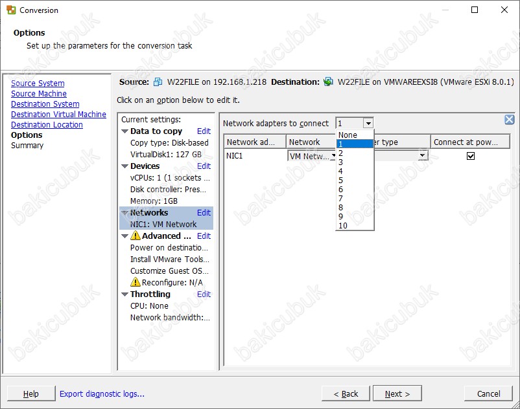Click the destination machine icon beside W22FILE
Viewport: 520px width, 409px height.
(328, 82)
